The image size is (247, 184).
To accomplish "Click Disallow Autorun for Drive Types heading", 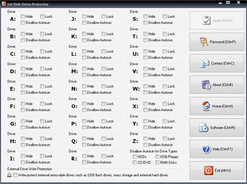I will pos(154,151).
